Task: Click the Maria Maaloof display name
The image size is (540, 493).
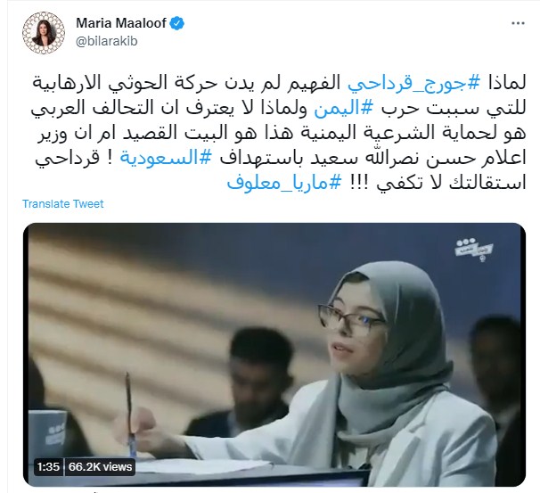Action: (x=121, y=23)
